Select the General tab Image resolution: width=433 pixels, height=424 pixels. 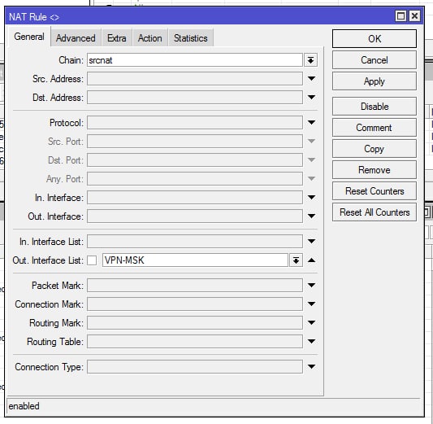tap(29, 37)
